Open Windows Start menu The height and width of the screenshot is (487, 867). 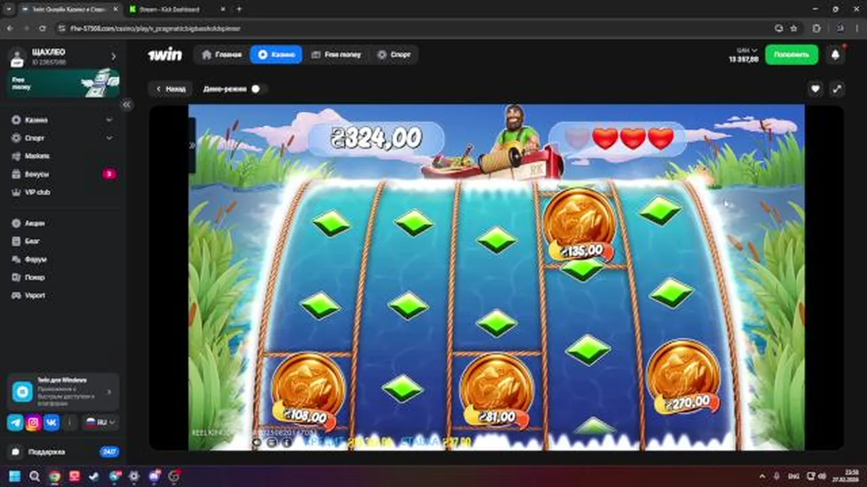(15, 476)
